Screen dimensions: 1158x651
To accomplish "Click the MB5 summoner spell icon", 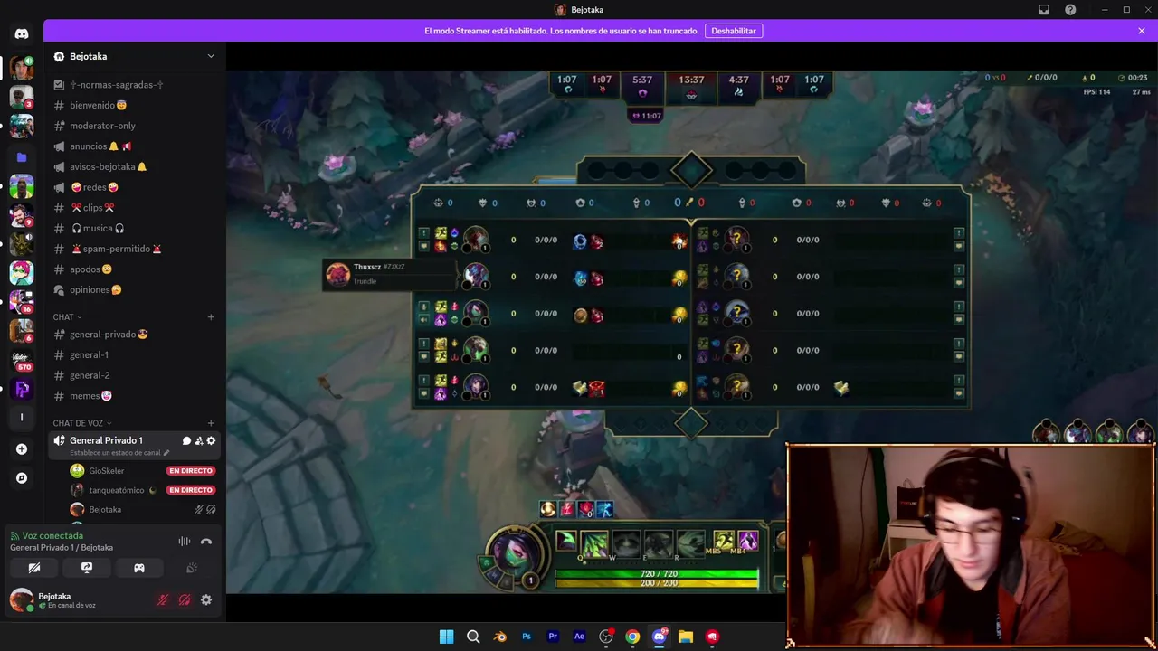I will [724, 541].
